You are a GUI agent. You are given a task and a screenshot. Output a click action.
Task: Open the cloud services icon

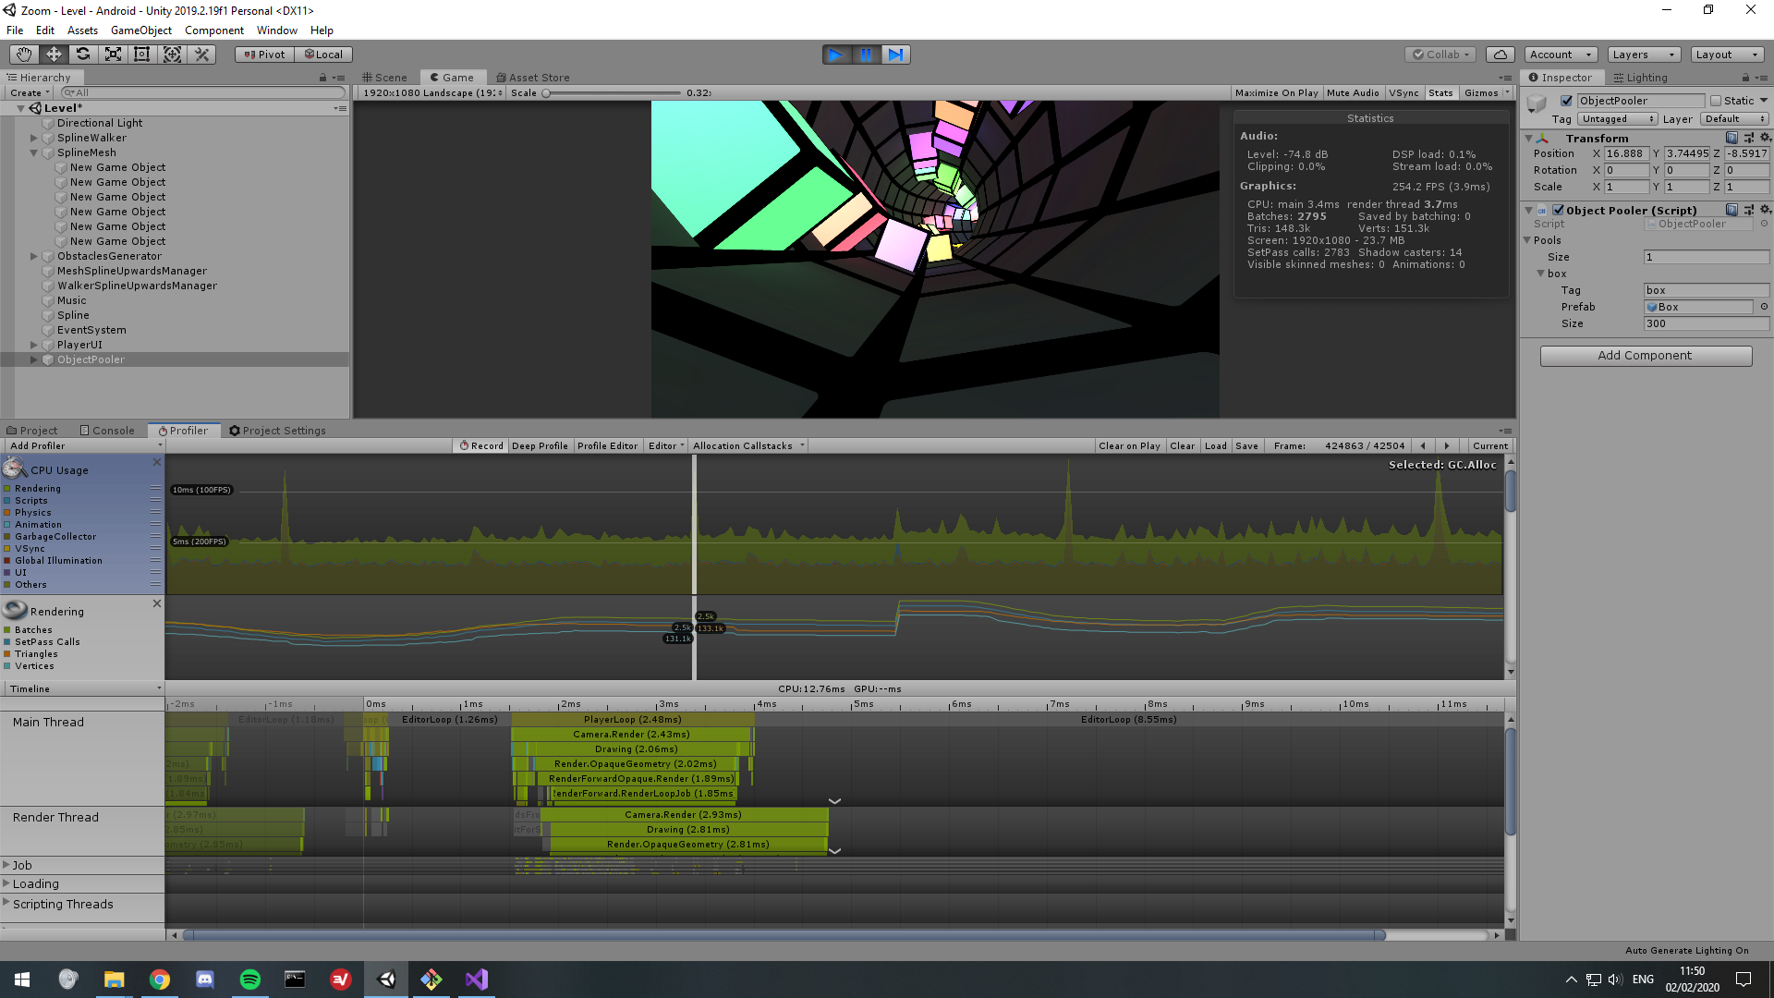click(1501, 55)
